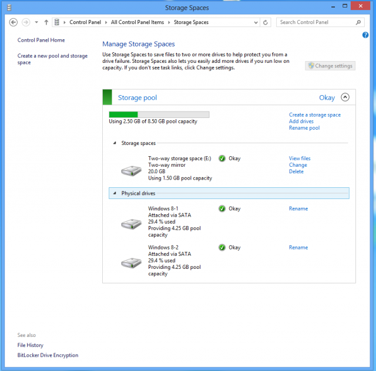Click text 'Using 2.50 GB of 8.50 GB pool capacity'
The width and height of the screenshot is (376, 371).
click(x=153, y=122)
